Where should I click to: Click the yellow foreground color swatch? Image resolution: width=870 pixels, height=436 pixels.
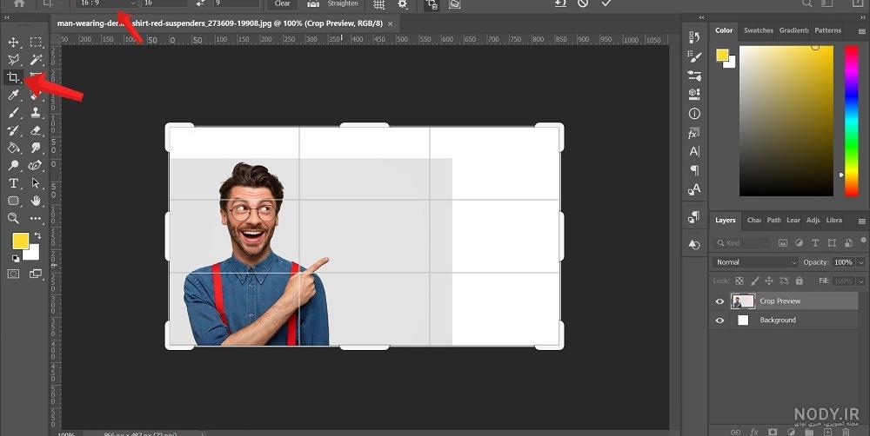pos(21,241)
